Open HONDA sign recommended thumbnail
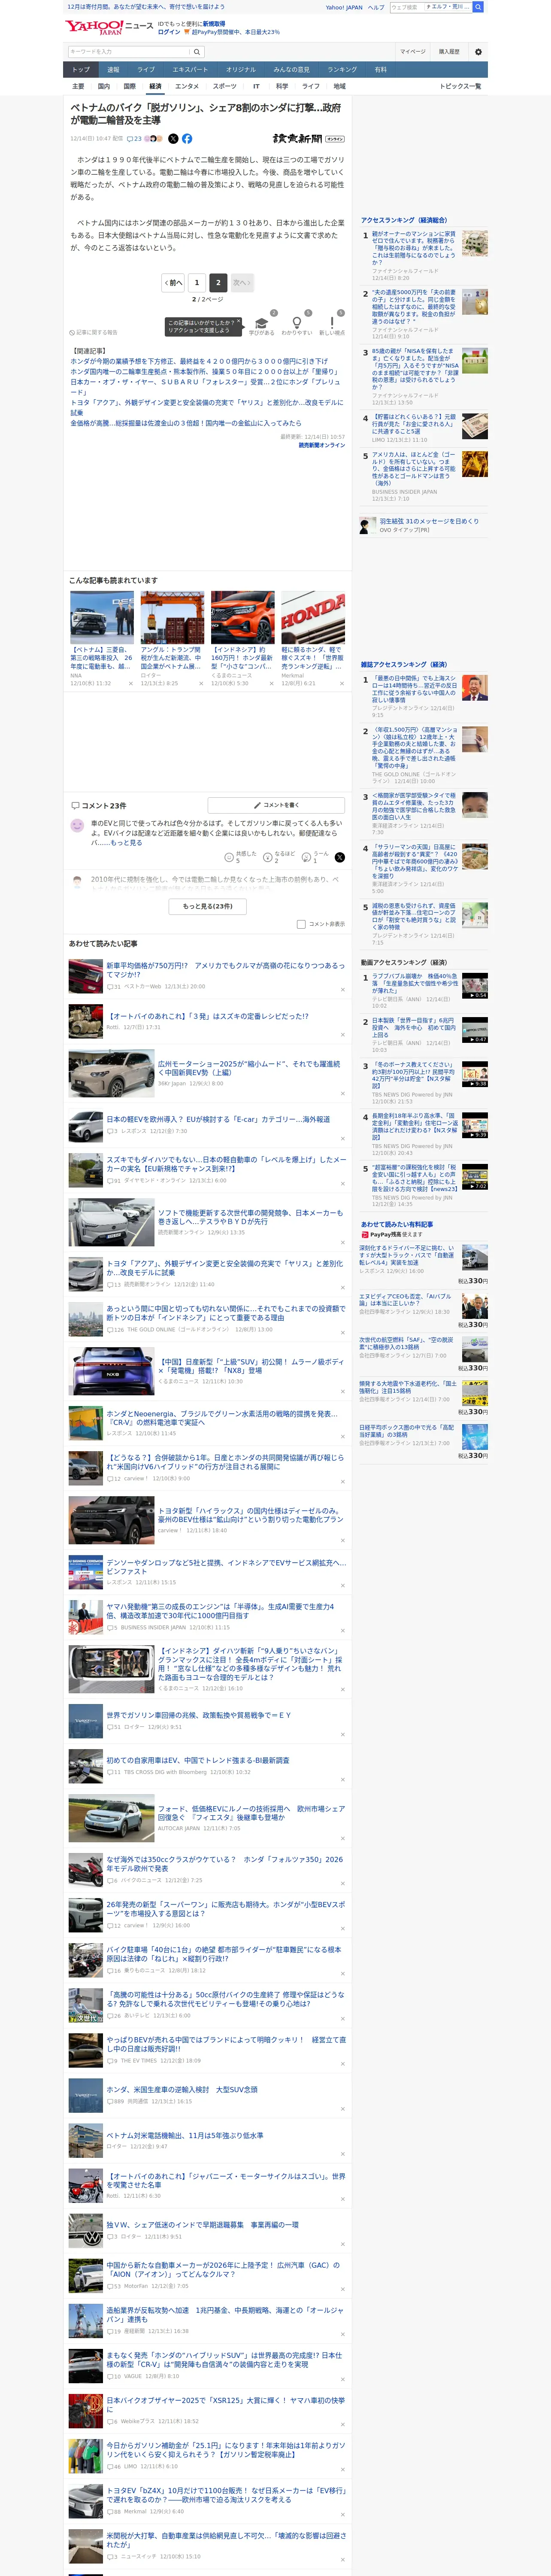The height and width of the screenshot is (2576, 551). pyautogui.click(x=313, y=617)
